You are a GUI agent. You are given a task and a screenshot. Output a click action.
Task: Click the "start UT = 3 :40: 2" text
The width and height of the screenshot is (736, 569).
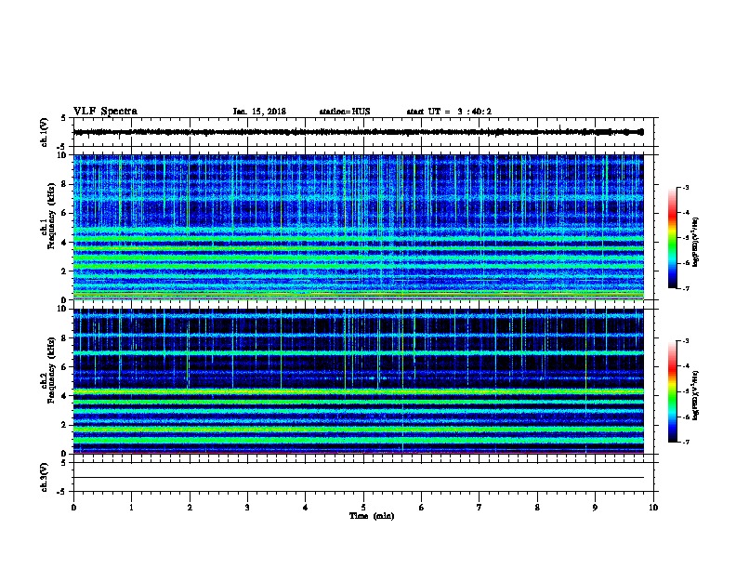(x=449, y=112)
